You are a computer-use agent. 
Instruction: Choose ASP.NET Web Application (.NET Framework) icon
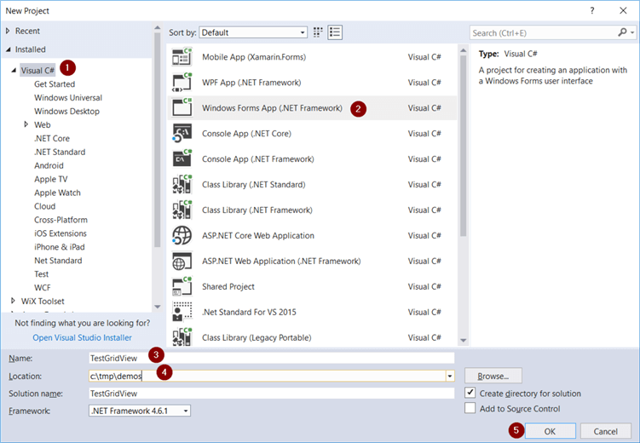[x=182, y=261]
